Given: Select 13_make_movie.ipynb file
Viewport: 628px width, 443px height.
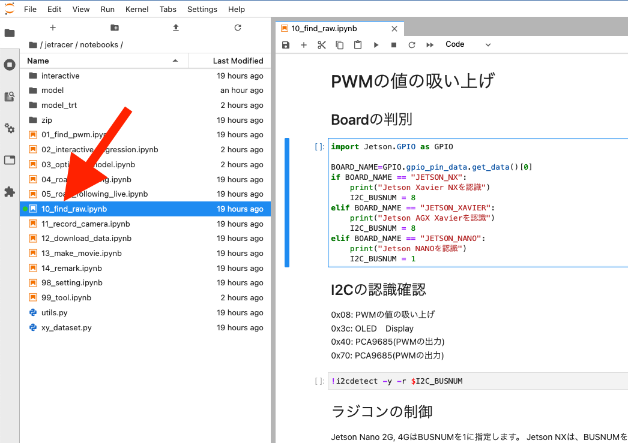Looking at the screenshot, I should (145, 253).
